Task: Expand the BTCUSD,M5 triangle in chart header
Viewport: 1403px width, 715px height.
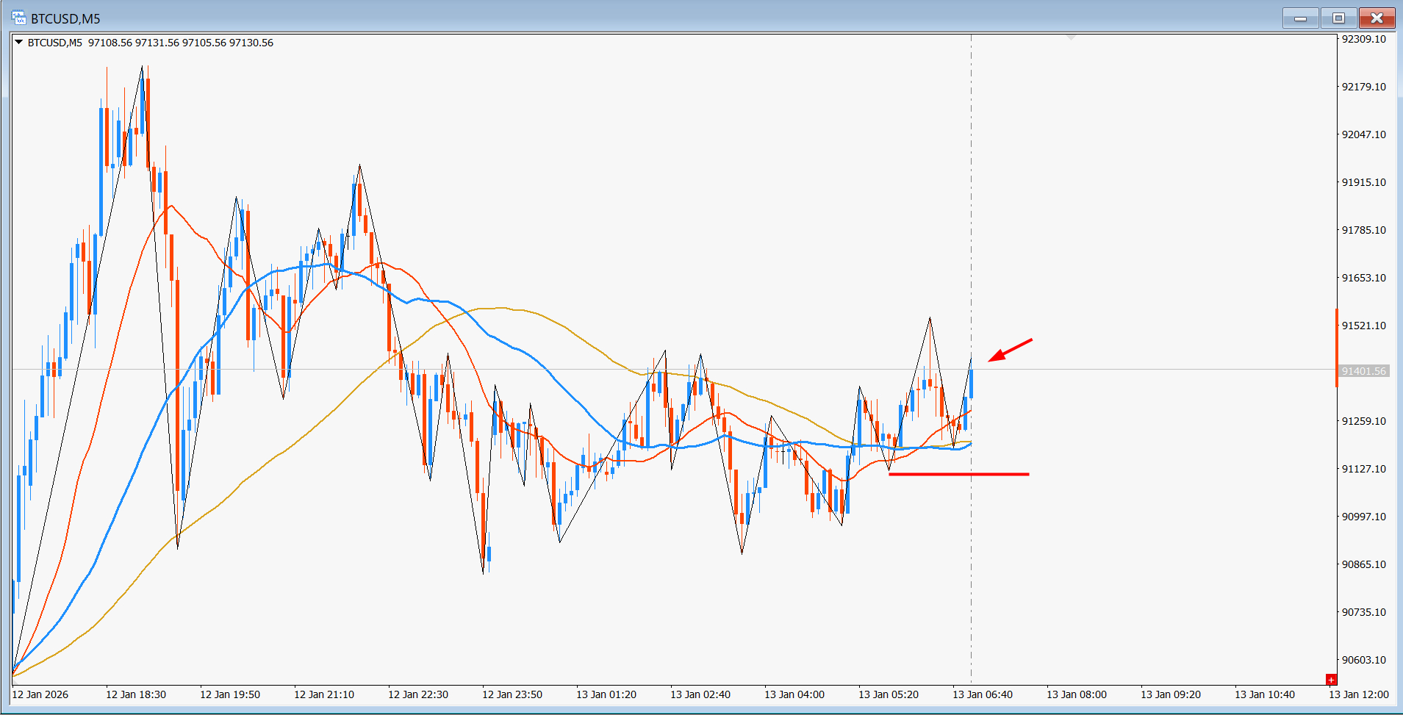Action: [x=18, y=43]
